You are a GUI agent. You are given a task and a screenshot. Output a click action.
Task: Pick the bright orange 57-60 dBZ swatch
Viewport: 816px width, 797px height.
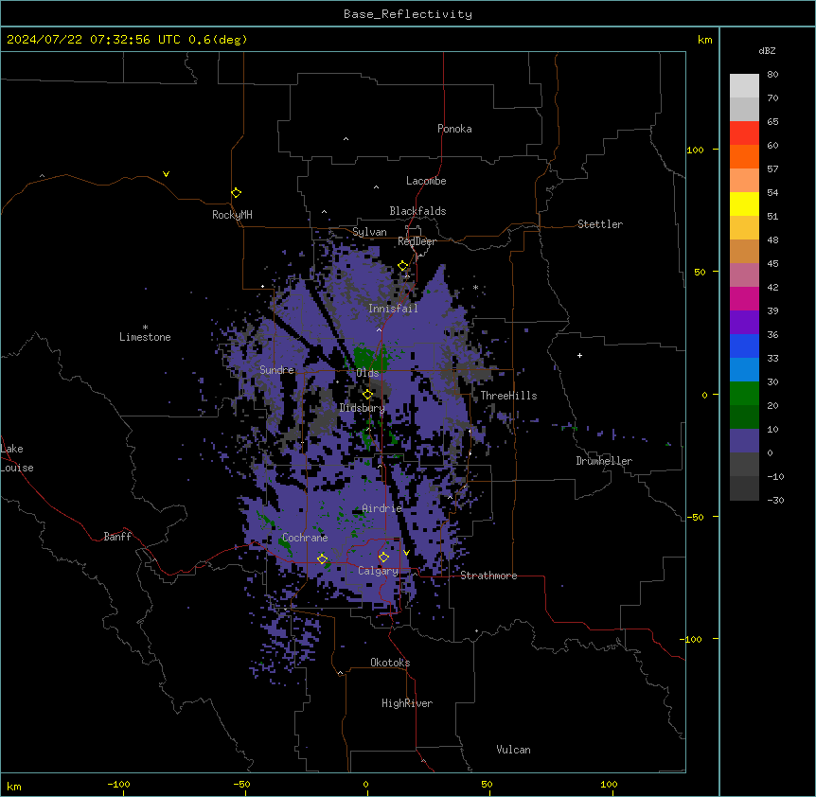click(x=744, y=156)
